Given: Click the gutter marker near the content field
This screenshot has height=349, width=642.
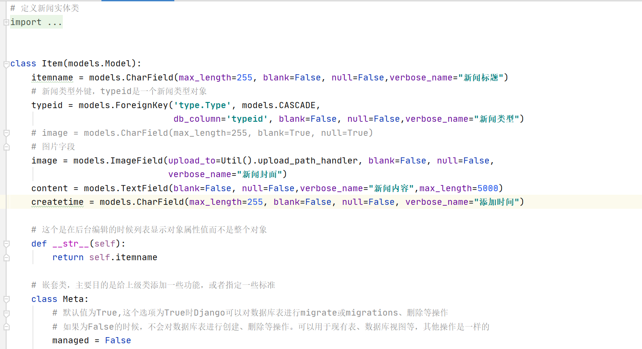Looking at the screenshot, I should pyautogui.click(x=6, y=188).
